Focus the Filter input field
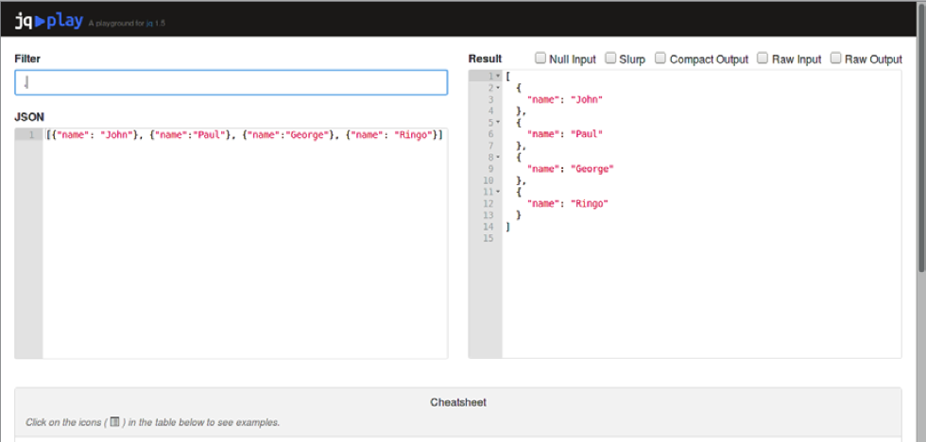This screenshot has height=442, width=926. 231,83
